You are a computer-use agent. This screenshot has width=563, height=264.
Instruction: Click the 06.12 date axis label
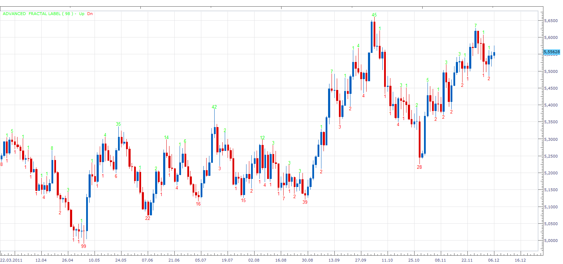tap(494, 260)
